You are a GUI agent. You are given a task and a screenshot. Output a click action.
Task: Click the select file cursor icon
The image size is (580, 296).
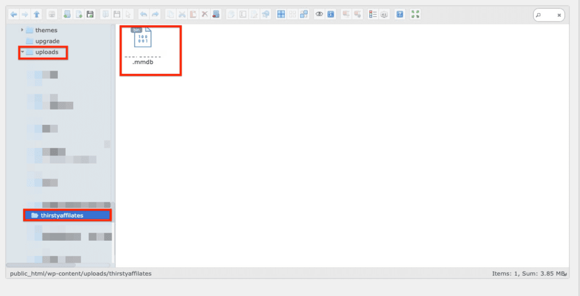click(128, 14)
